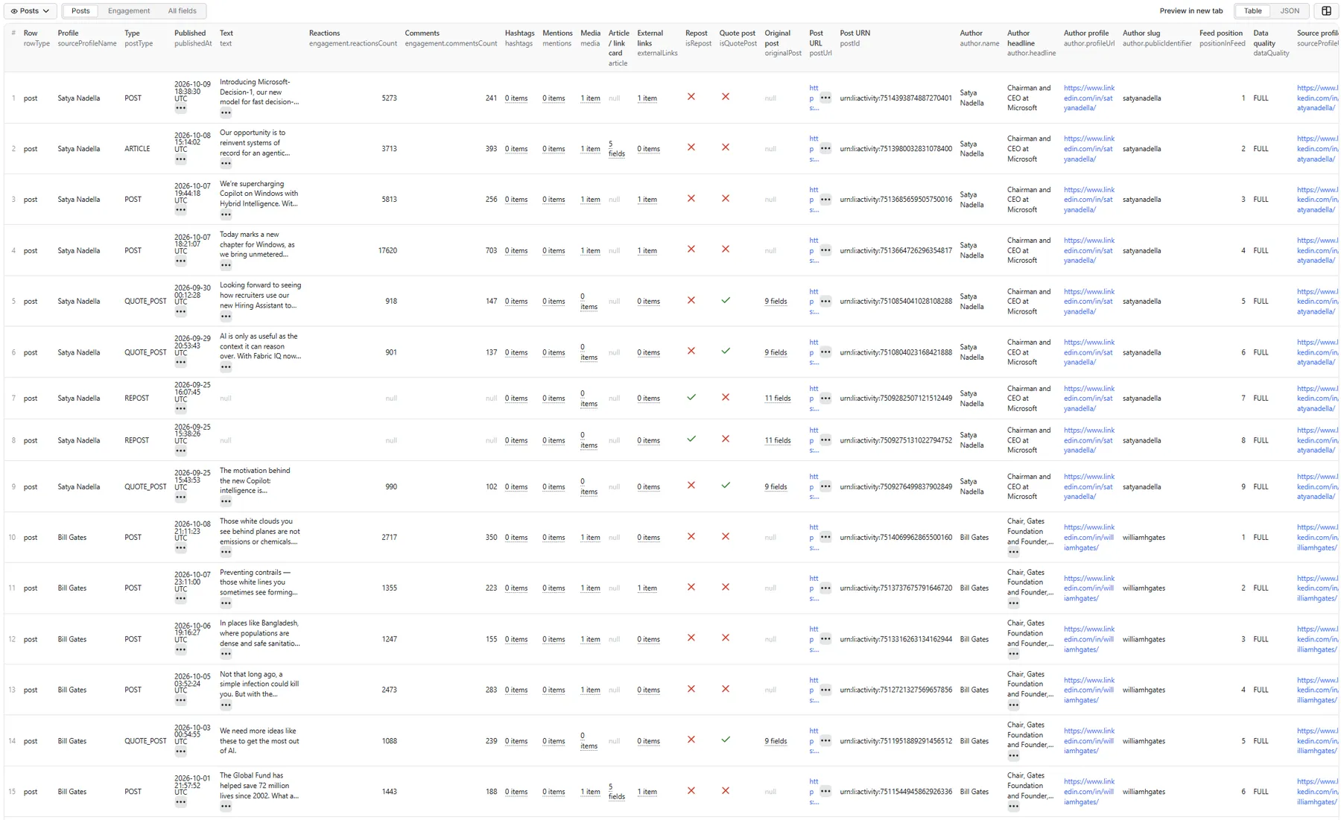
Task: Open Satya Nadella profile URL in row 1
Action: [x=1088, y=98]
